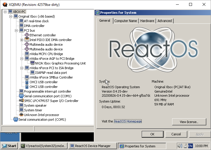Select the first OHCI USB controller entry
This screenshot has width=211, height=150.
coord(44,82)
